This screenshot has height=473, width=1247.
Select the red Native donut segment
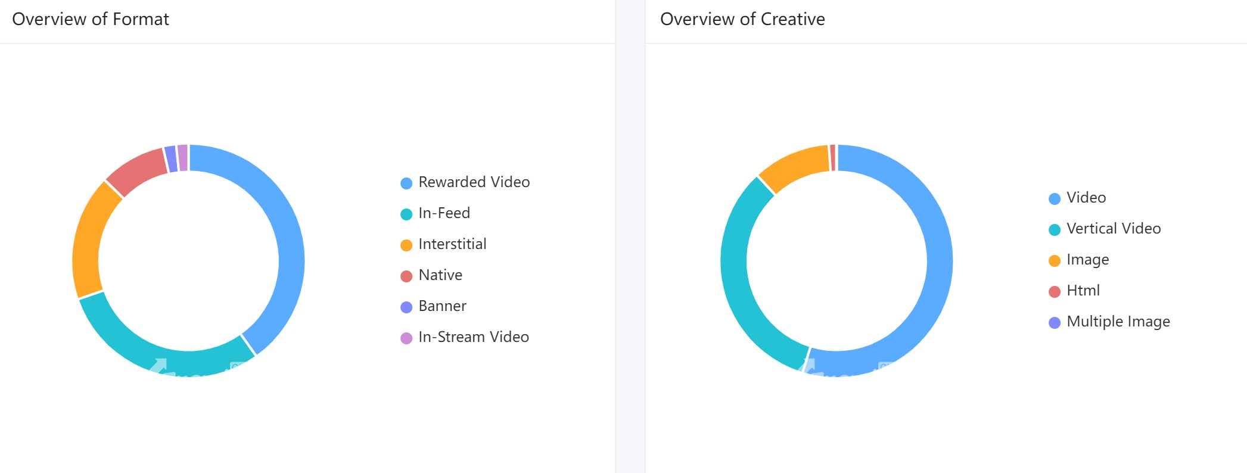pyautogui.click(x=136, y=169)
